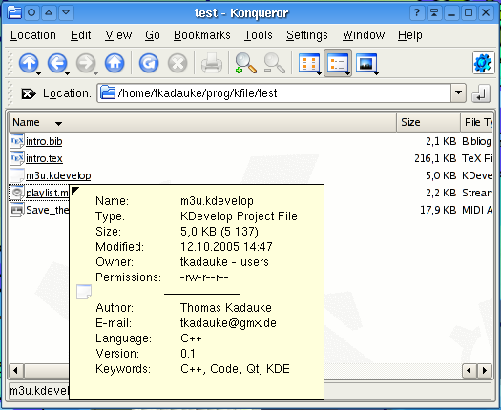501x410 pixels.
Task: Click the What's This help button
Action: pos(417,12)
